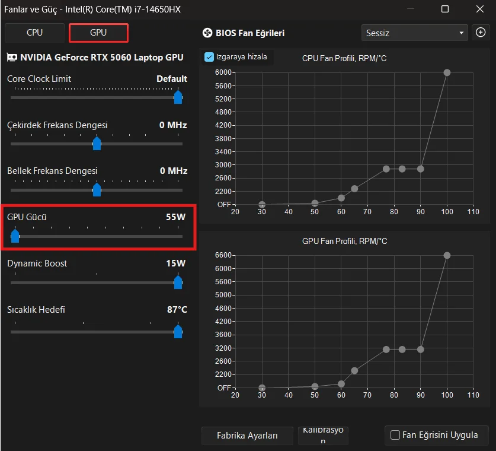496x451 pixels.
Task: Select the 50°C point on GPU fan curve
Action: (x=315, y=386)
